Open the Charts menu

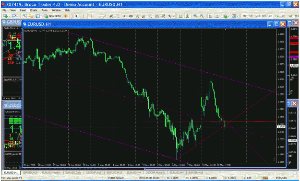pyautogui.click(x=34, y=10)
